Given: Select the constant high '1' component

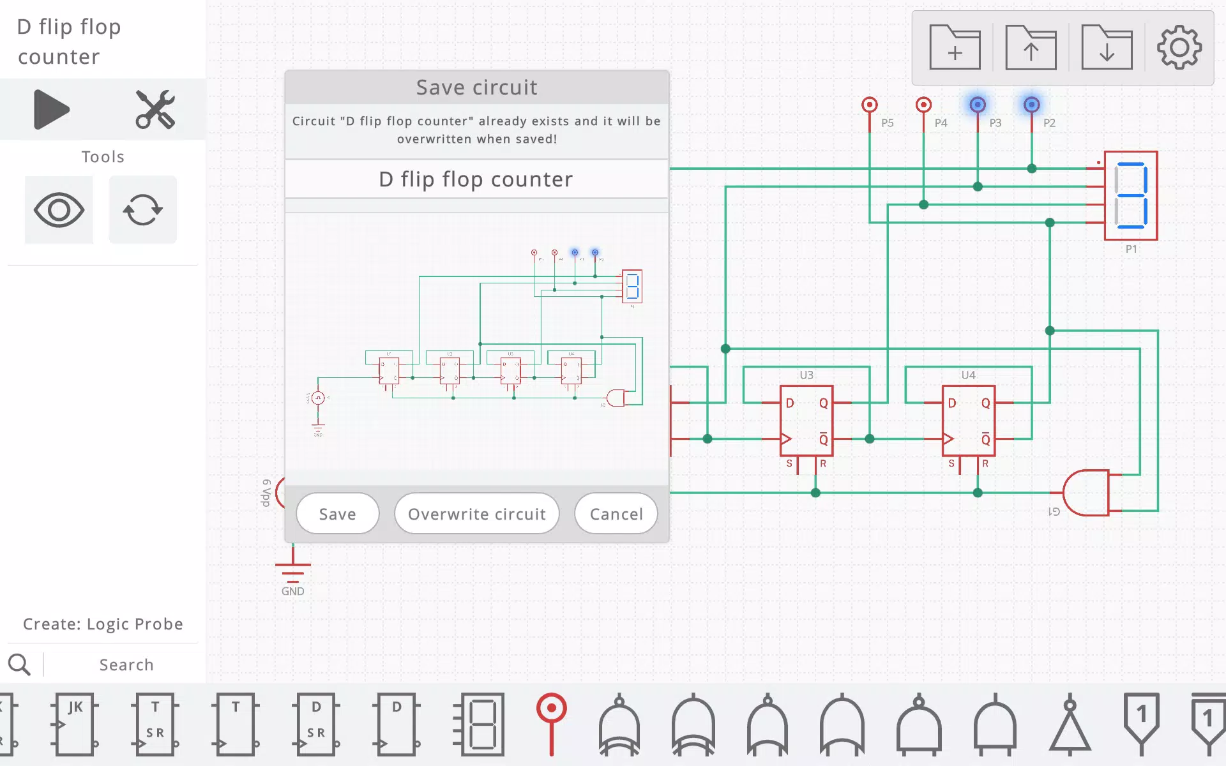Looking at the screenshot, I should [1142, 723].
